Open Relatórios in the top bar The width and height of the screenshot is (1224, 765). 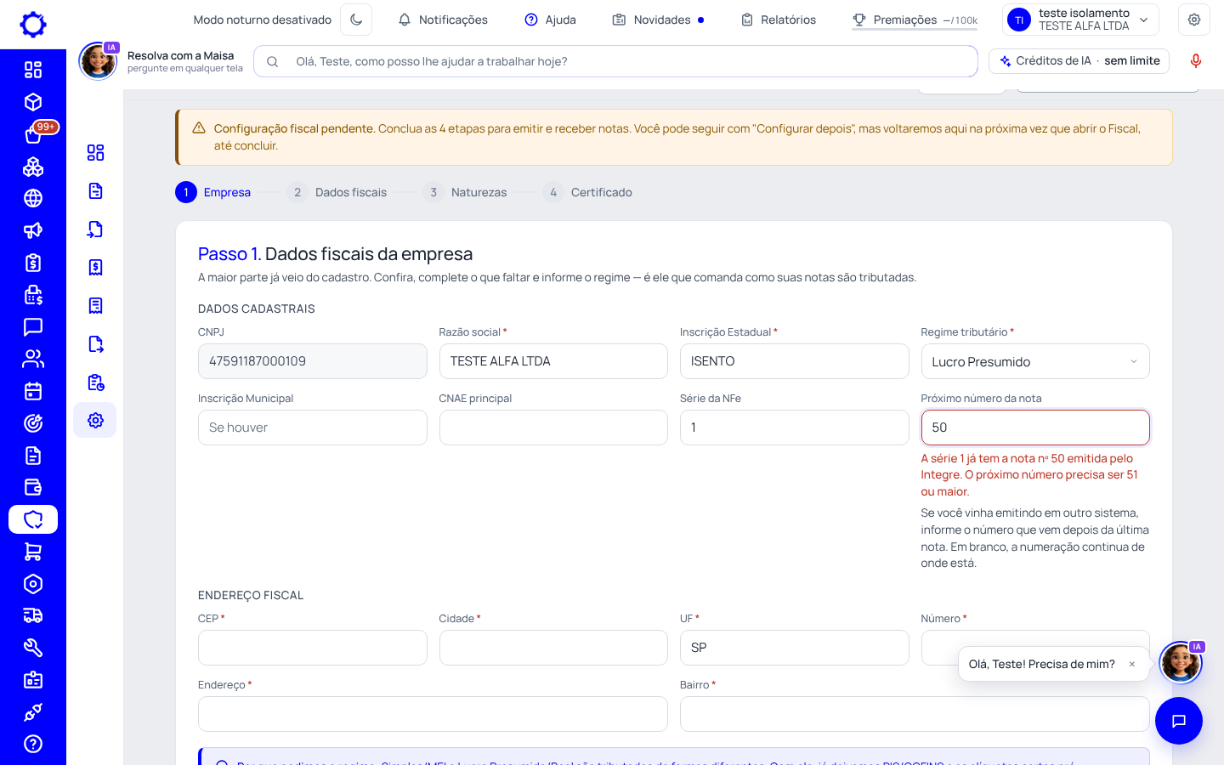tap(779, 20)
